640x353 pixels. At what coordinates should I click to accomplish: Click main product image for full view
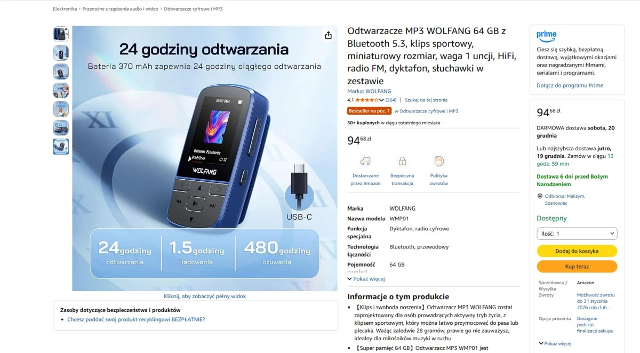(205, 158)
